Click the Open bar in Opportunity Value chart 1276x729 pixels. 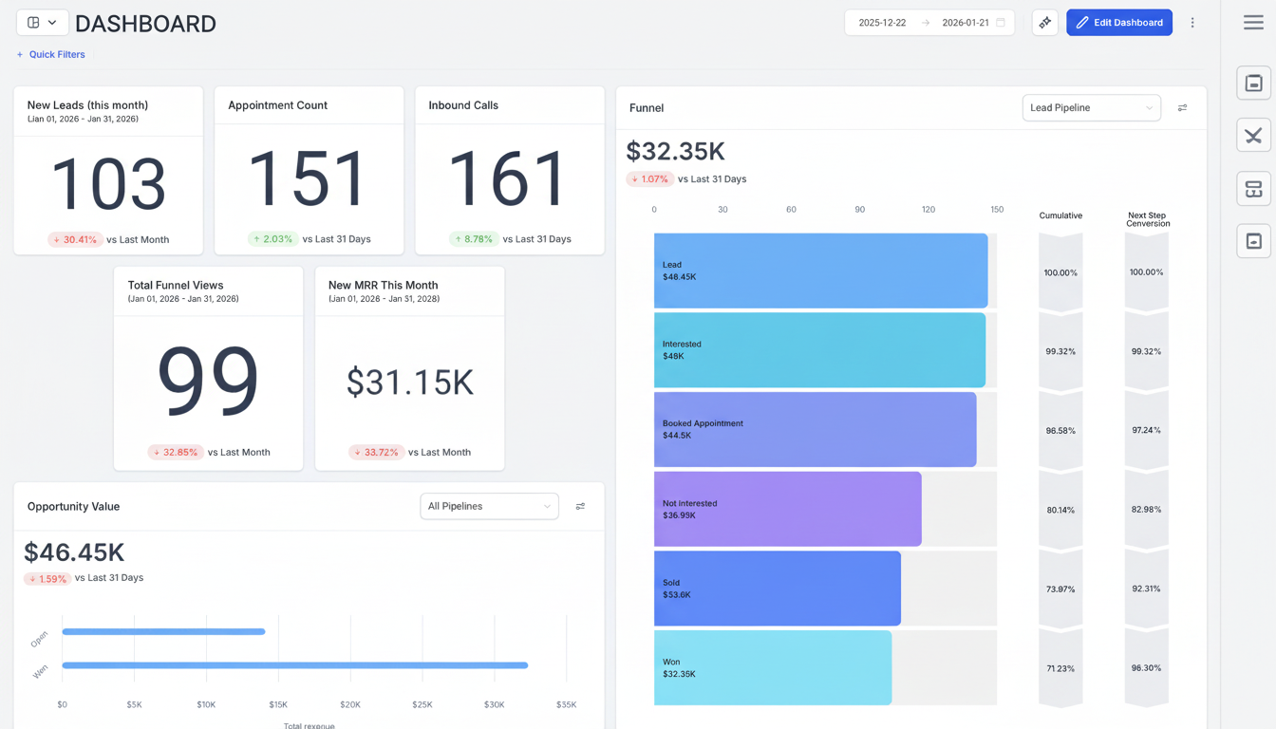[x=163, y=631]
